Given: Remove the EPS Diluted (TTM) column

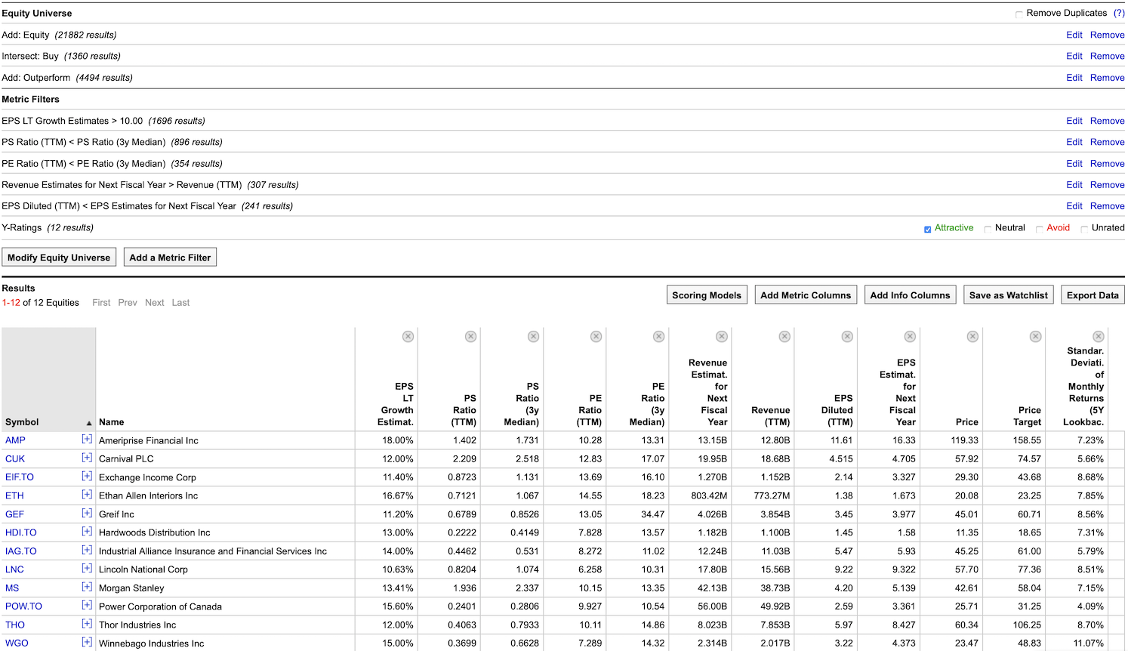Looking at the screenshot, I should 847,336.
